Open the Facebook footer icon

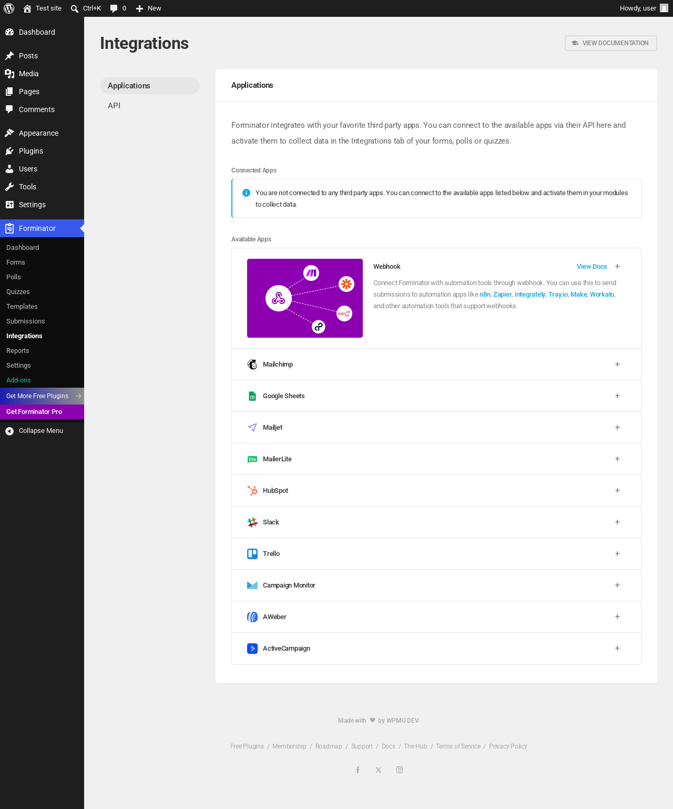tap(358, 770)
